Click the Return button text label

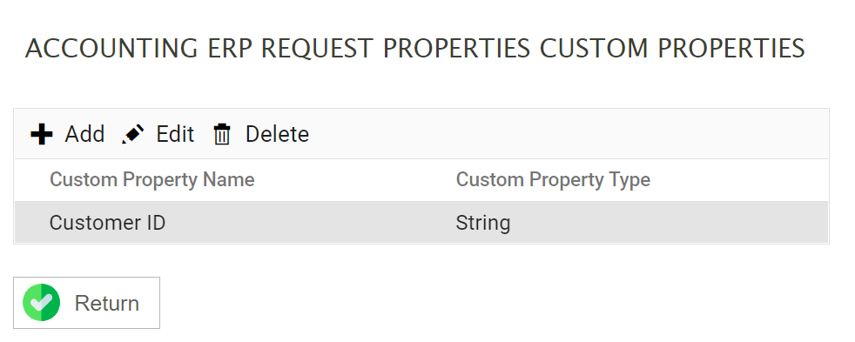(107, 304)
